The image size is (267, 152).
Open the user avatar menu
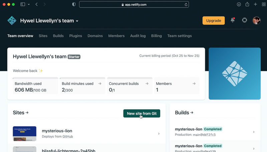[256, 20]
